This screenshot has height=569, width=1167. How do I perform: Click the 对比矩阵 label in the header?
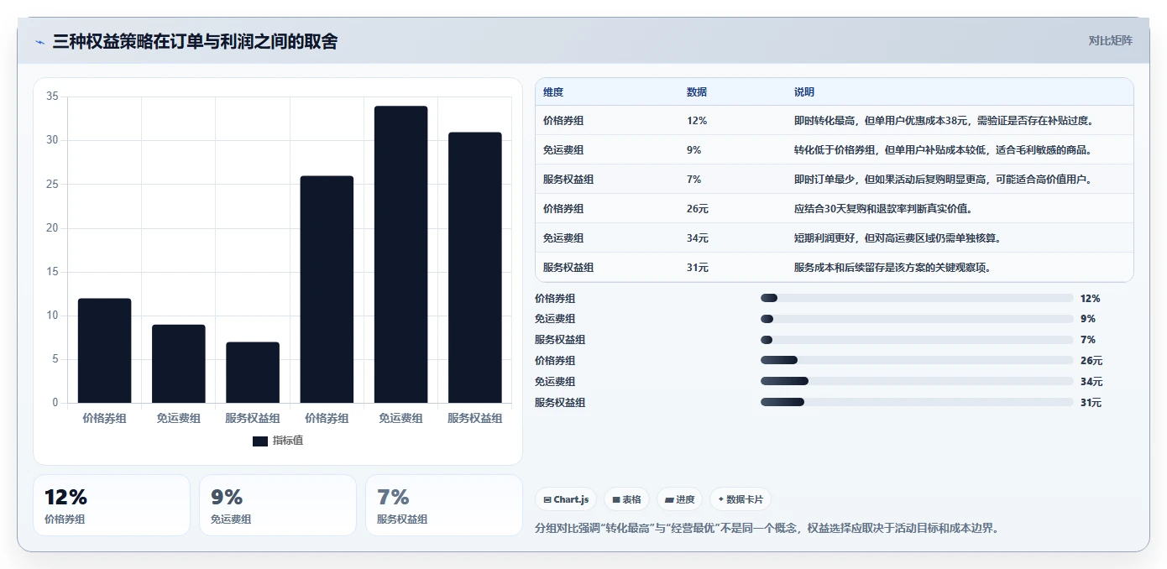[x=1110, y=40]
